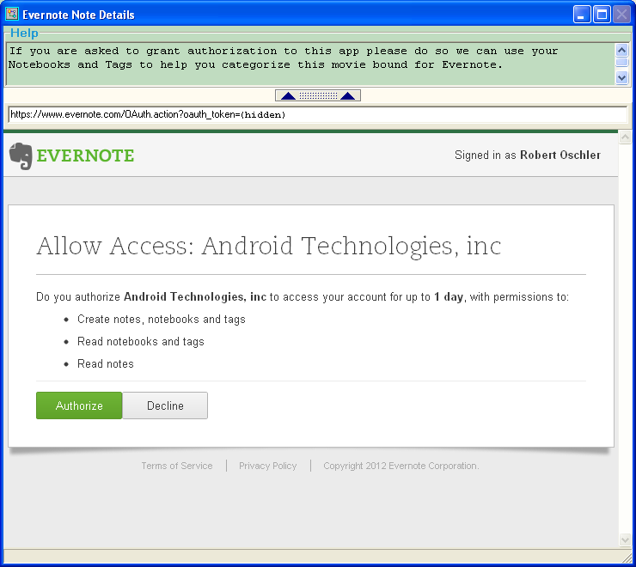Minimize the Evernote Note Details window
636x567 pixels.
pos(582,15)
